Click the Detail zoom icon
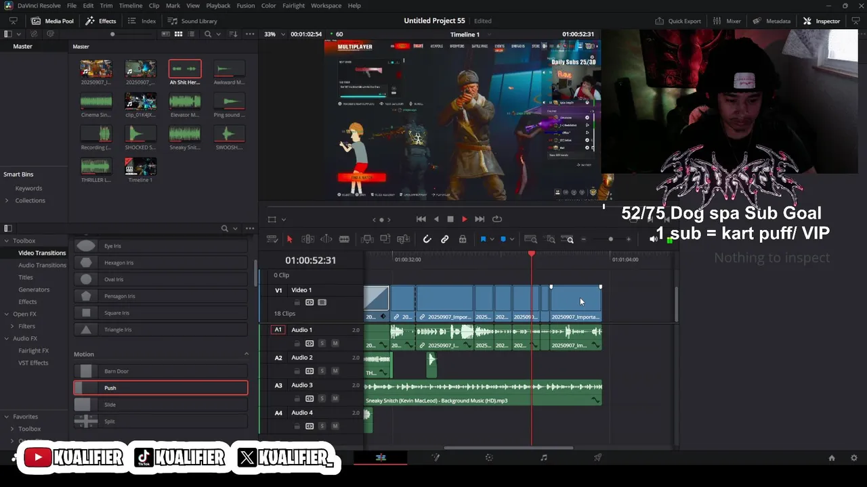The image size is (867, 487). tap(551, 239)
